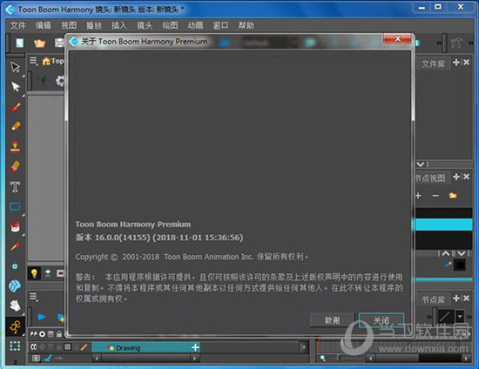This screenshot has width=479, height=369.
Task: Toggle the solo mode circle icon
Action: click(42, 334)
